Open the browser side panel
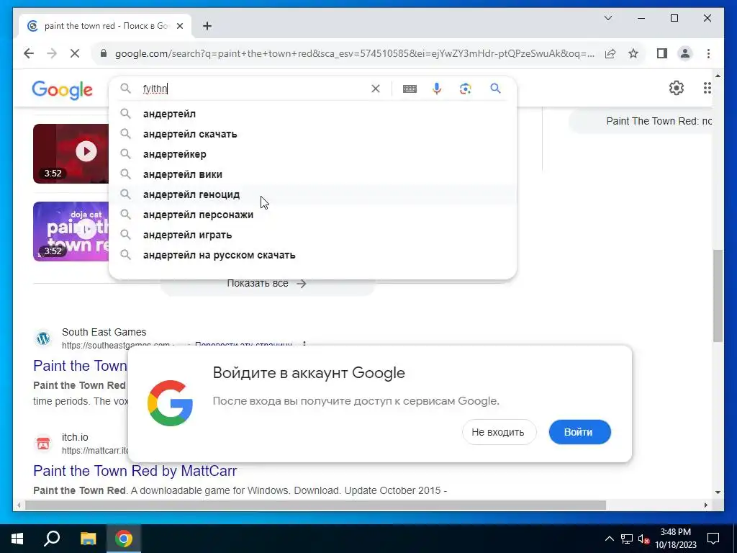The width and height of the screenshot is (737, 553). pyautogui.click(x=662, y=53)
